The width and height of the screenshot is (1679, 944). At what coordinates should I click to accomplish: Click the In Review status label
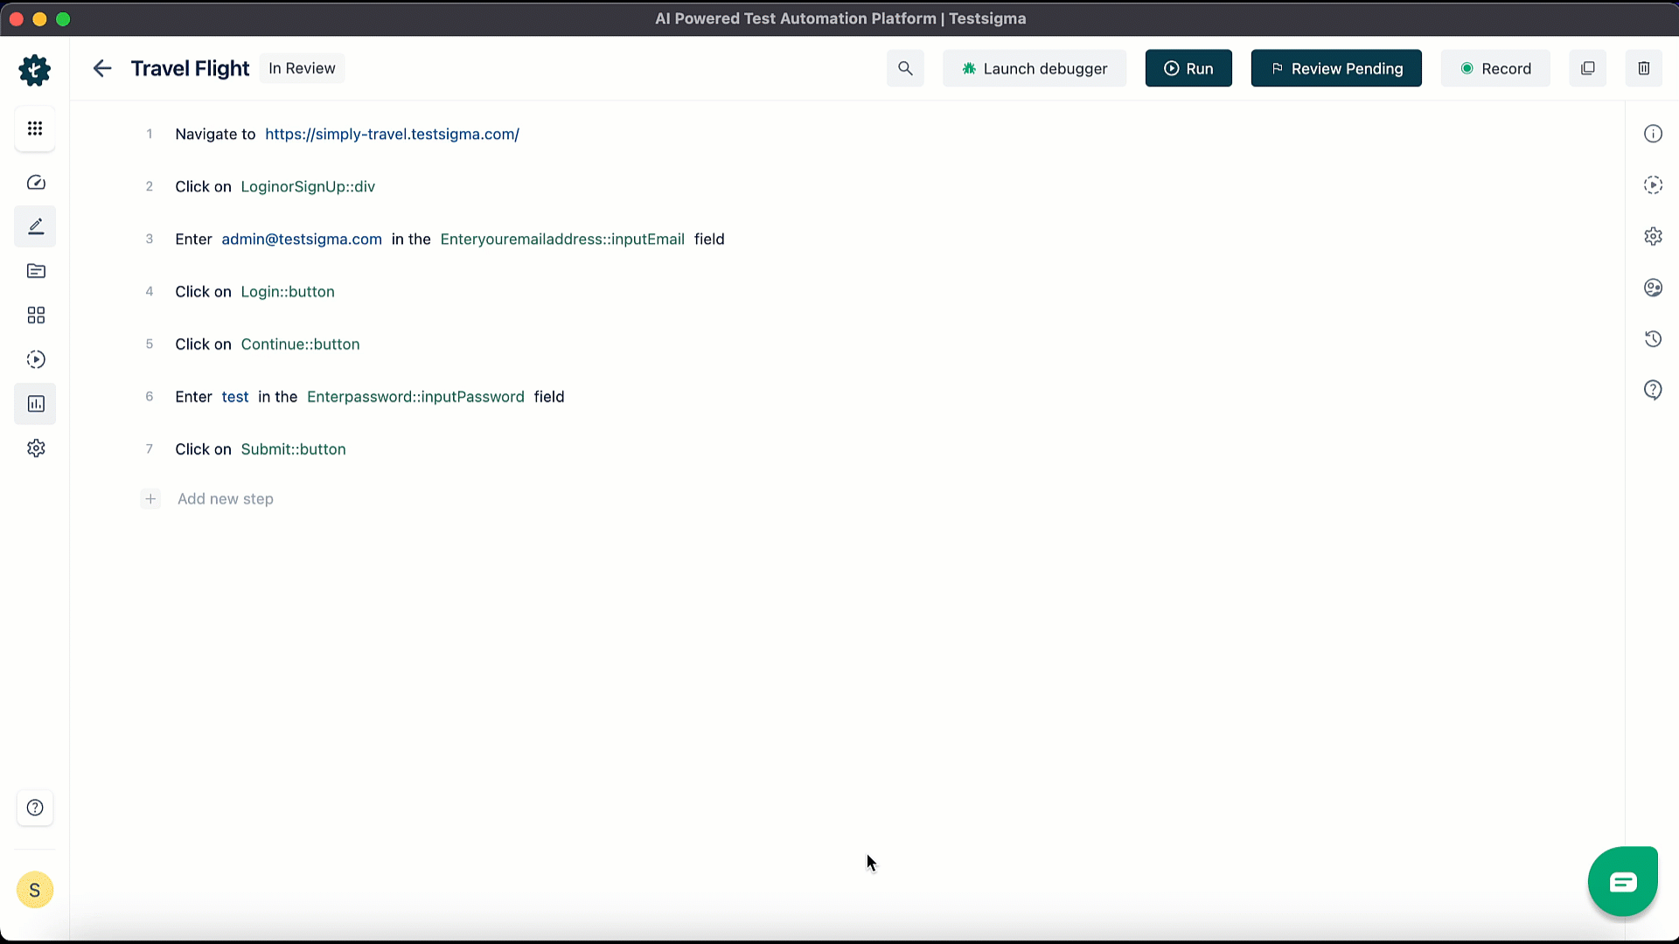tap(301, 68)
